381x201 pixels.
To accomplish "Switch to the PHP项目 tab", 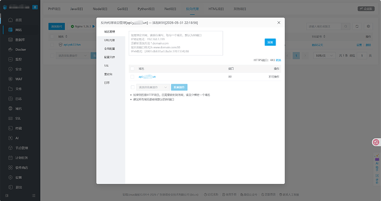I will pos(54,9).
